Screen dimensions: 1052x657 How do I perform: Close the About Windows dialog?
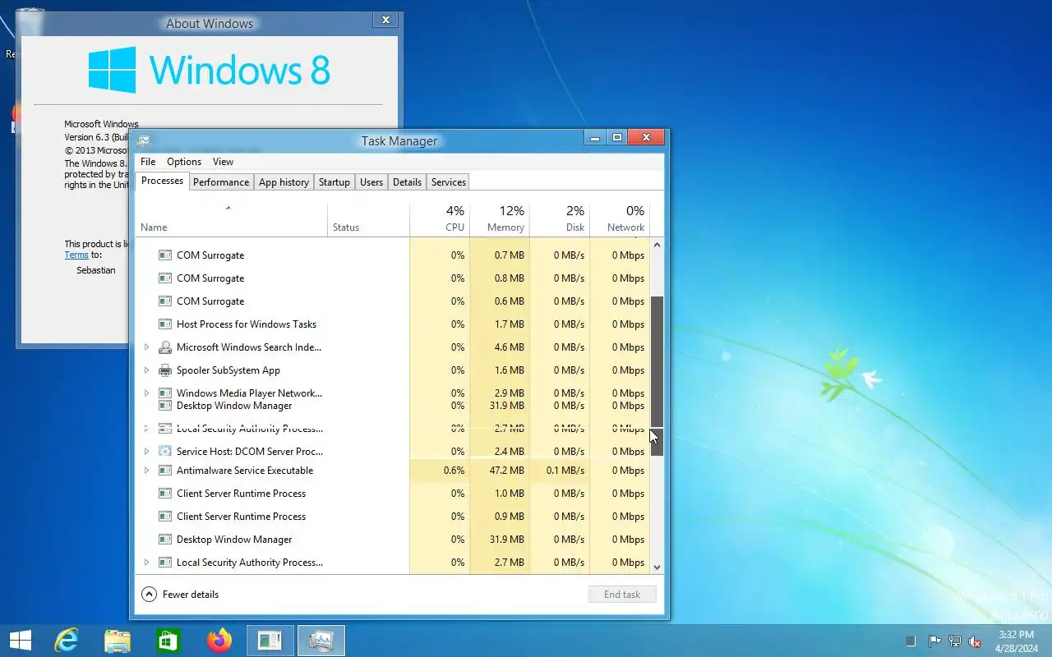(385, 20)
